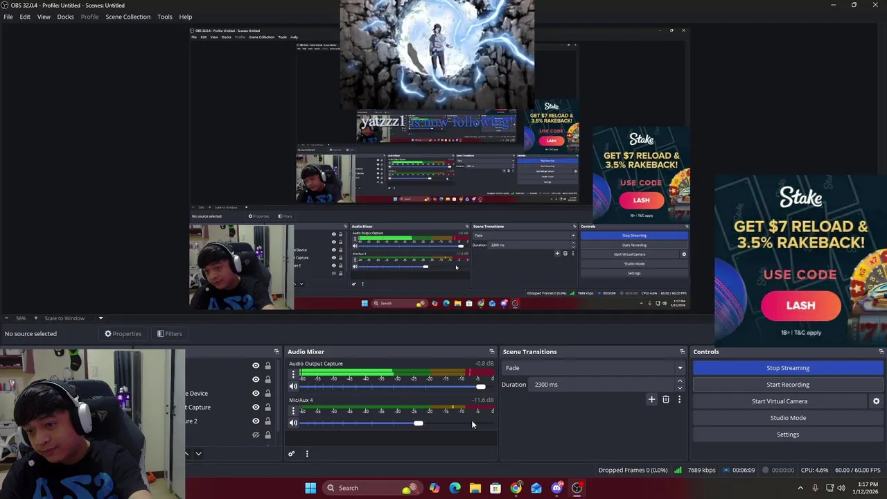
Task: Toggle the lock on the 'ure 2' source row
Action: (267, 421)
